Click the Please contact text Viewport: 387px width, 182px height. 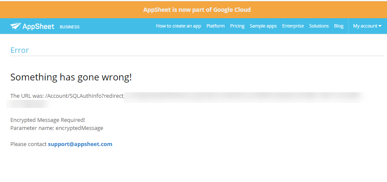[28, 144]
